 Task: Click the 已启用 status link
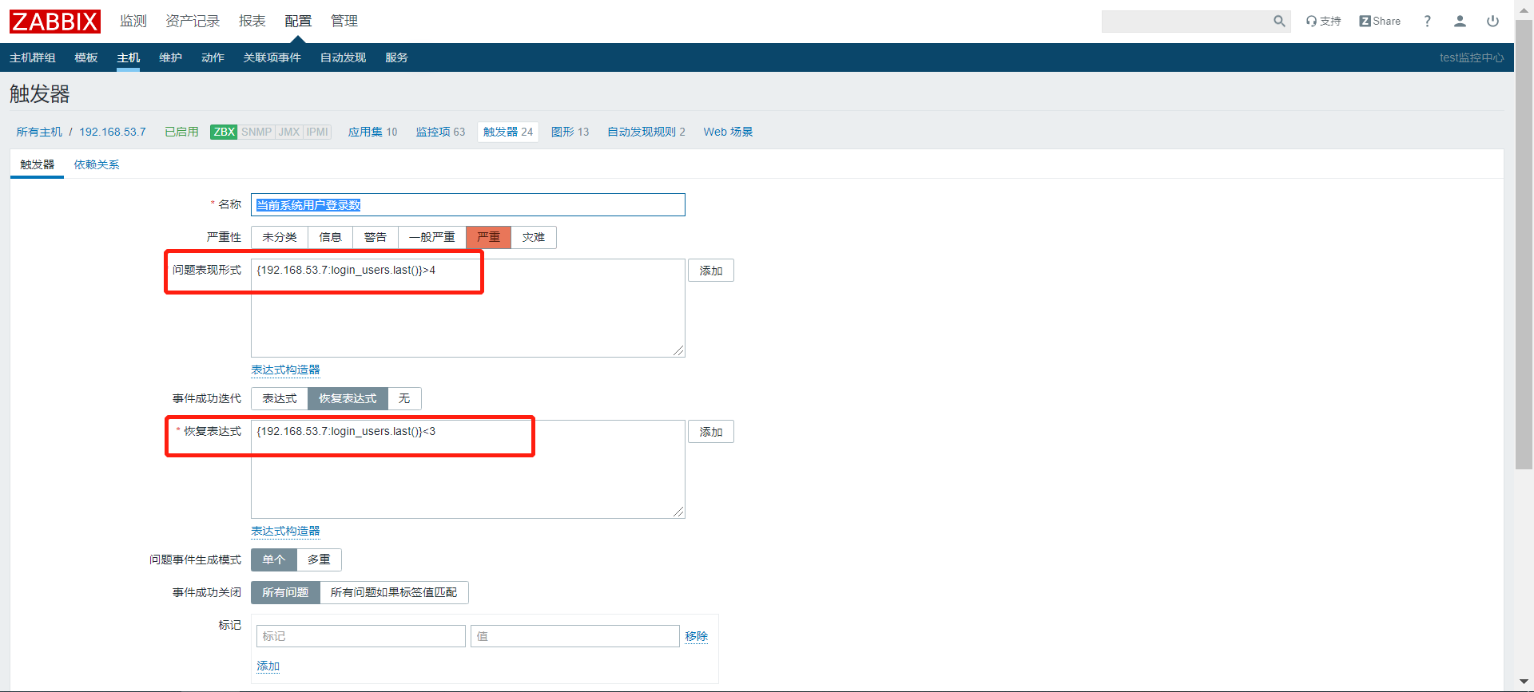coord(181,132)
